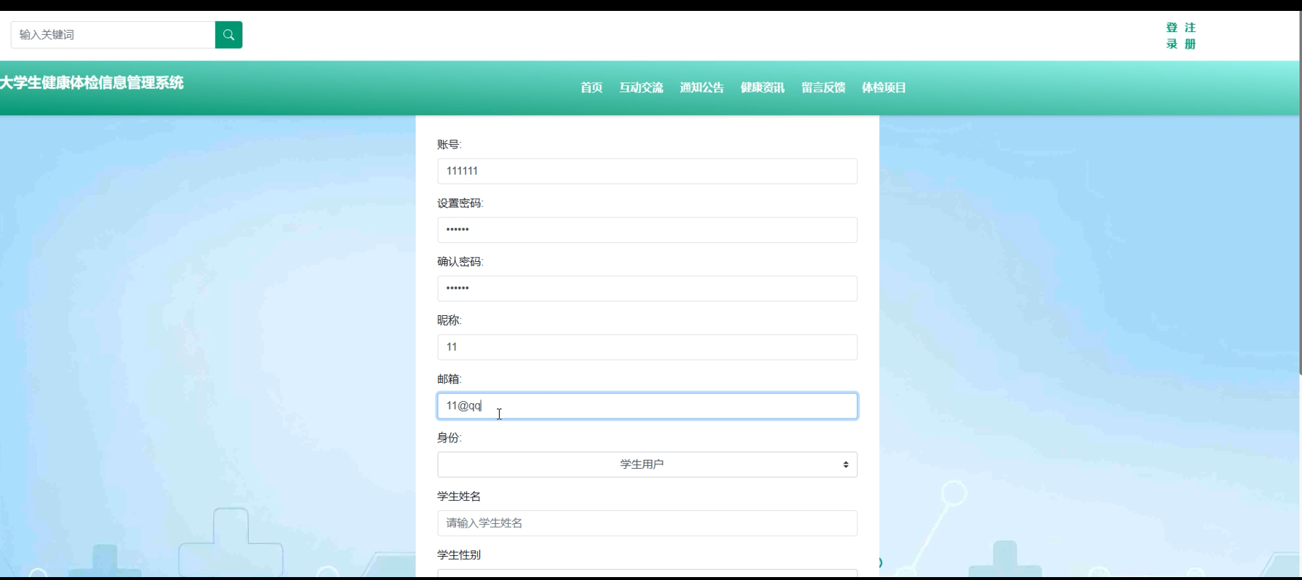Click the 学生姓名 label
This screenshot has height=580, width=1302.
[459, 496]
